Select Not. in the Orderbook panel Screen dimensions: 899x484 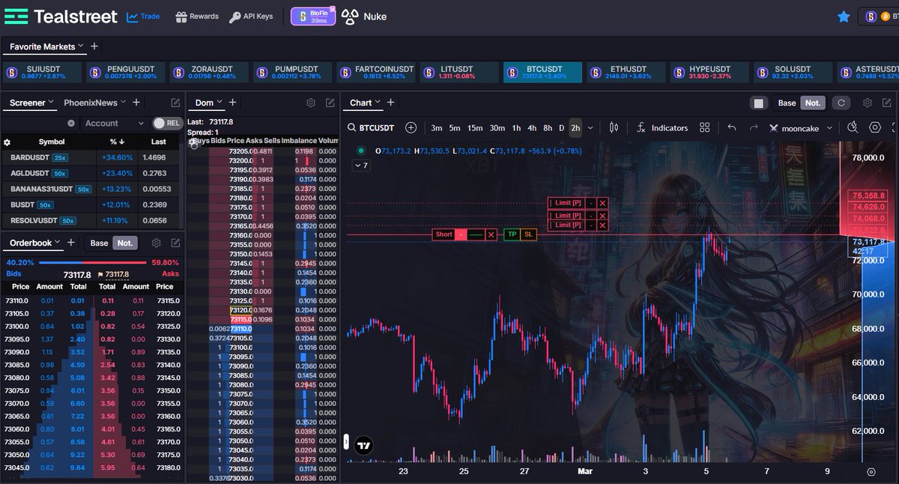(124, 243)
